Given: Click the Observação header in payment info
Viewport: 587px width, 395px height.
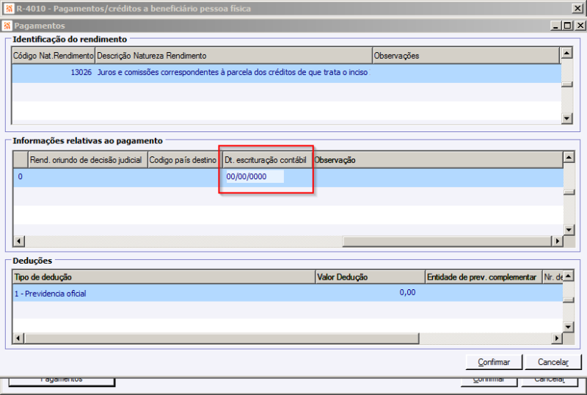Looking at the screenshot, I should tap(438, 160).
